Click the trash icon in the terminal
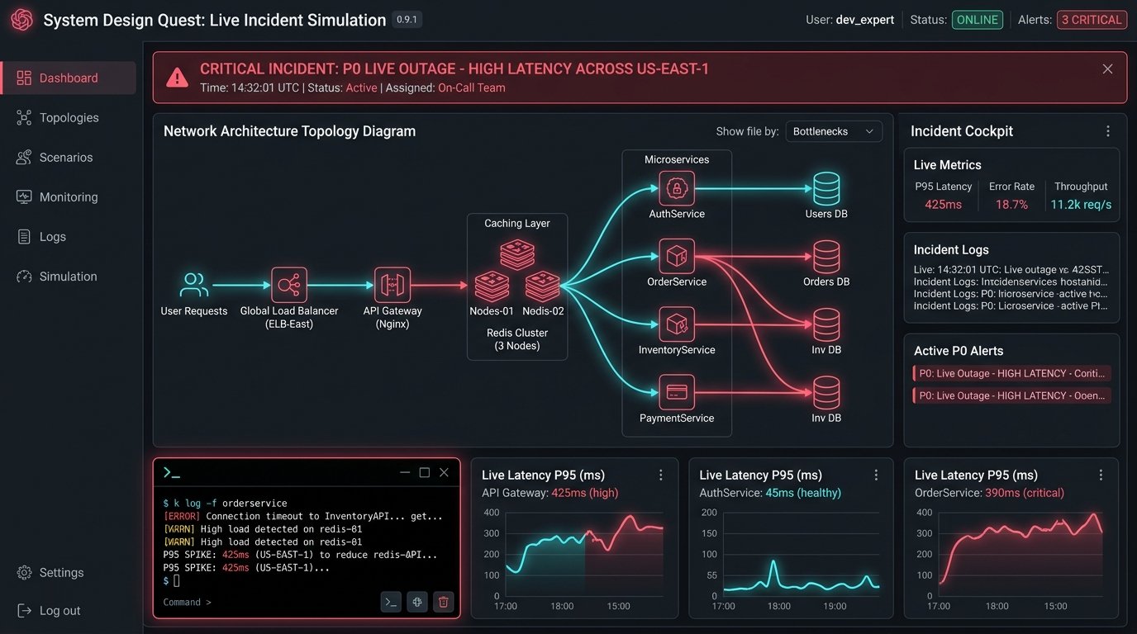The height and width of the screenshot is (634, 1137). click(x=444, y=602)
